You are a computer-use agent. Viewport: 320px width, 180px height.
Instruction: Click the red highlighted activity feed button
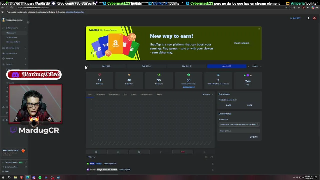click(182, 152)
